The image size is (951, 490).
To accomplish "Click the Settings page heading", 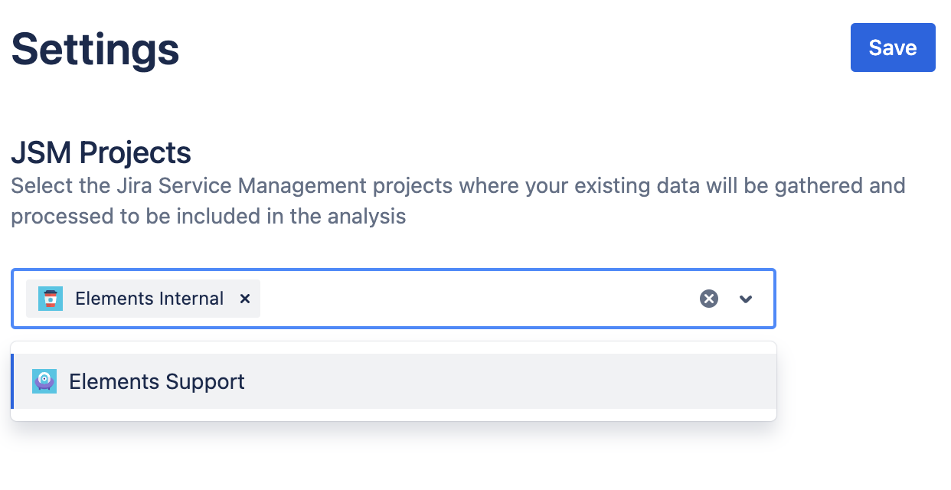I will coord(95,49).
